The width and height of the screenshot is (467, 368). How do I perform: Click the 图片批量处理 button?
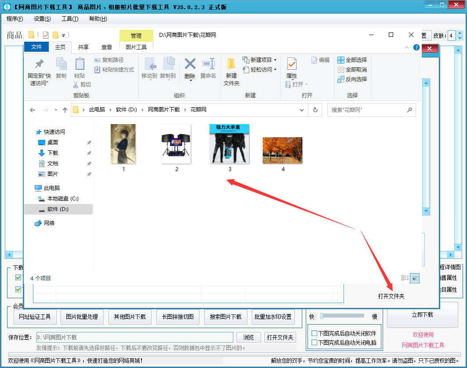tap(82, 317)
